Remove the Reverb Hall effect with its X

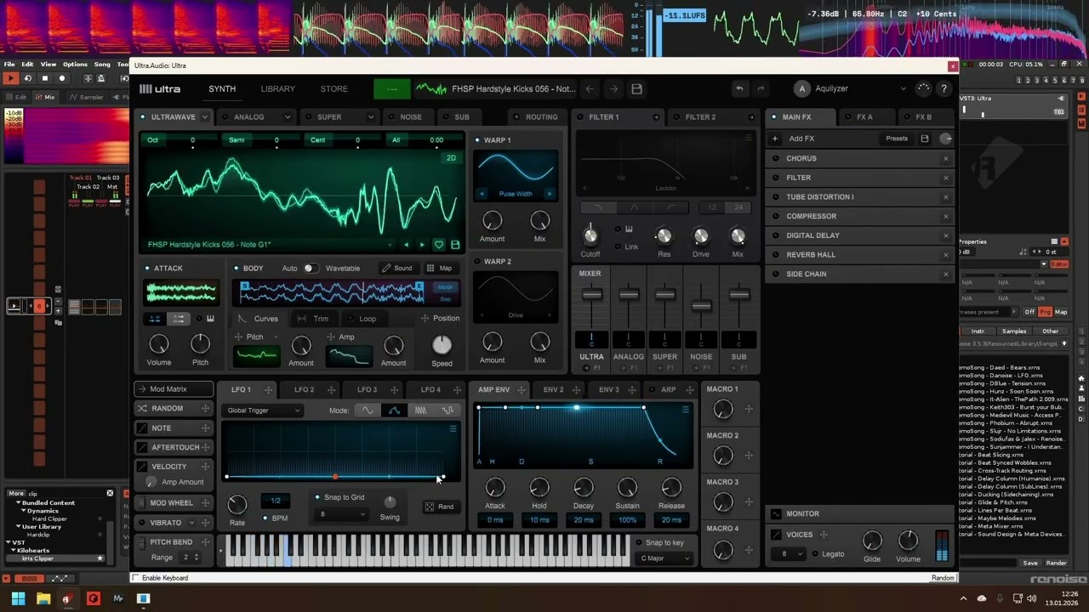[945, 255]
